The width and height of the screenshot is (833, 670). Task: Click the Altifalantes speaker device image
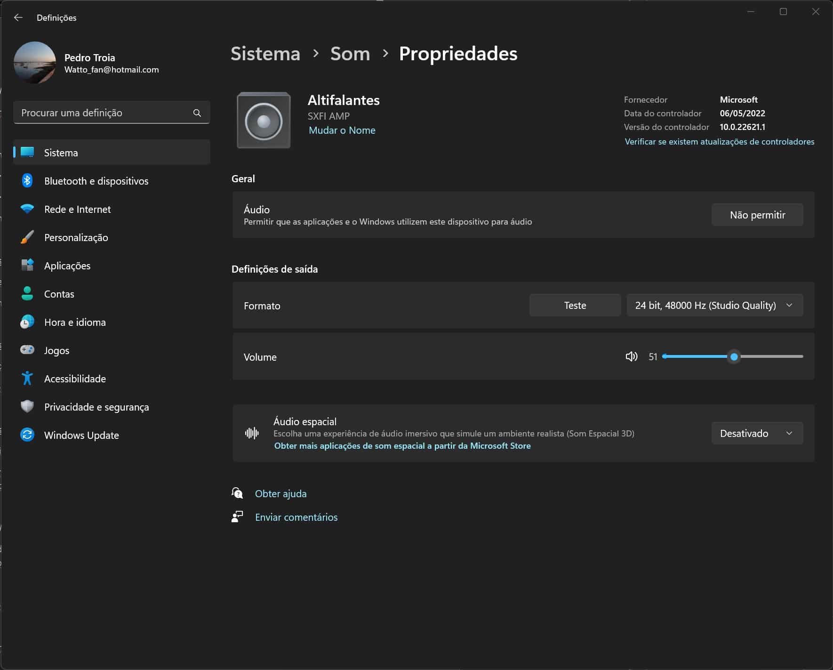click(264, 121)
